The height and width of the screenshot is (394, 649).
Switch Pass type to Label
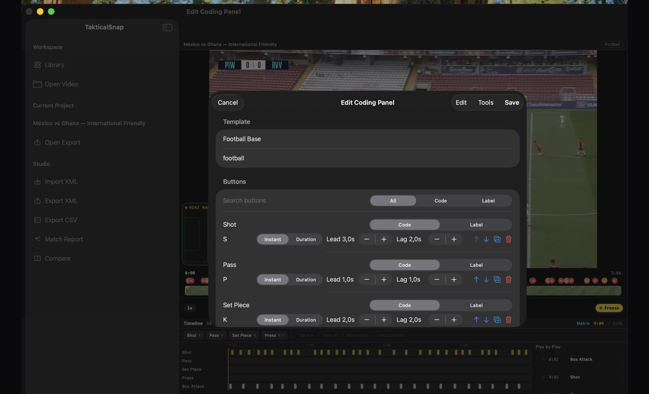pyautogui.click(x=476, y=265)
